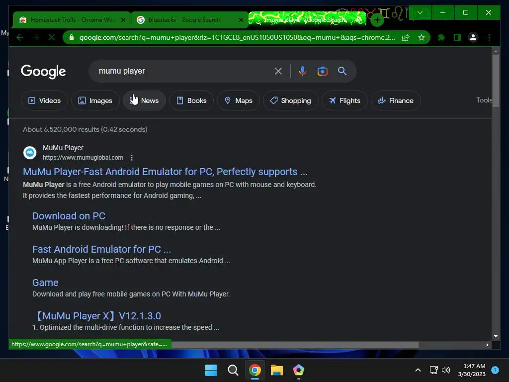Start voice search with microphone

pyautogui.click(x=302, y=71)
